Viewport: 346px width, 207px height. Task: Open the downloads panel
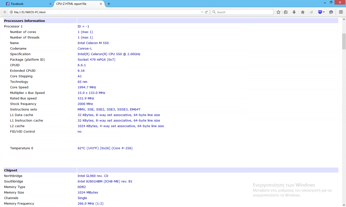point(294,12)
